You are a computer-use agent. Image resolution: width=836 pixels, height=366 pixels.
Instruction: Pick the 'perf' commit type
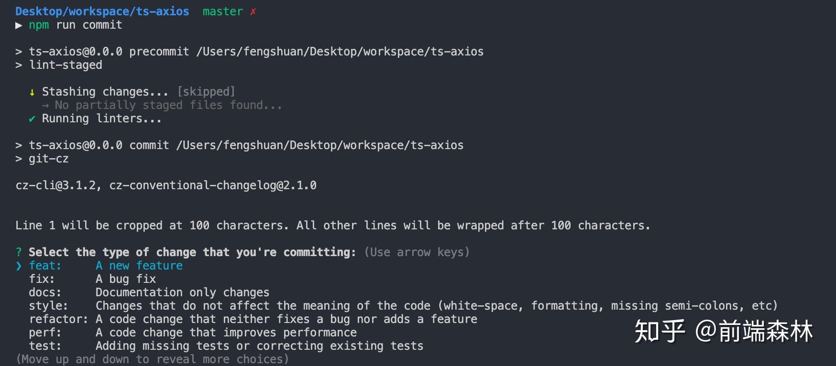pyautogui.click(x=45, y=333)
